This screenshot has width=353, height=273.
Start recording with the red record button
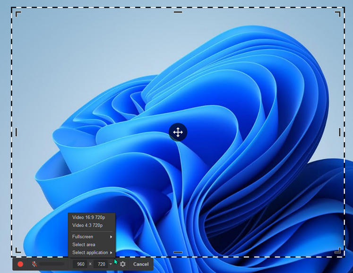pyautogui.click(x=20, y=264)
